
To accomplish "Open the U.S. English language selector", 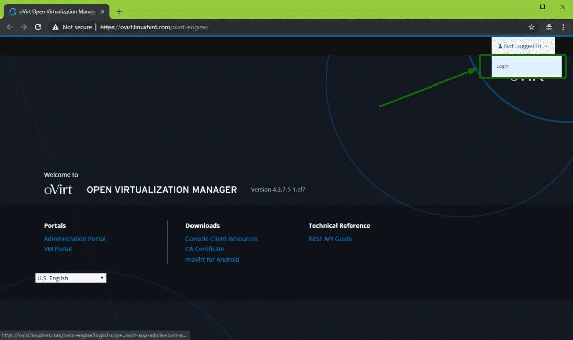I will click(70, 278).
